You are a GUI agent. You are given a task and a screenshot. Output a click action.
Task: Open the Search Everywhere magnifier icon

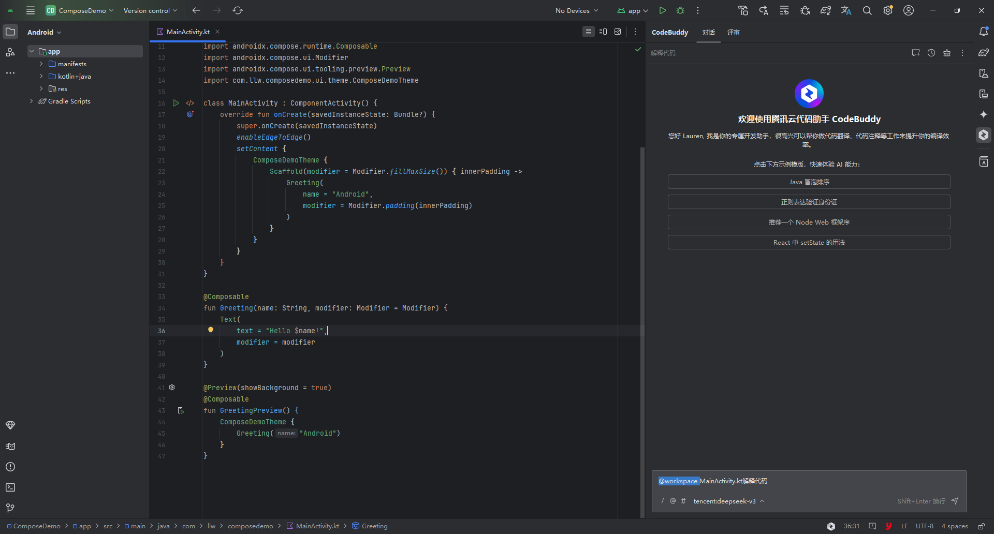[x=867, y=10]
